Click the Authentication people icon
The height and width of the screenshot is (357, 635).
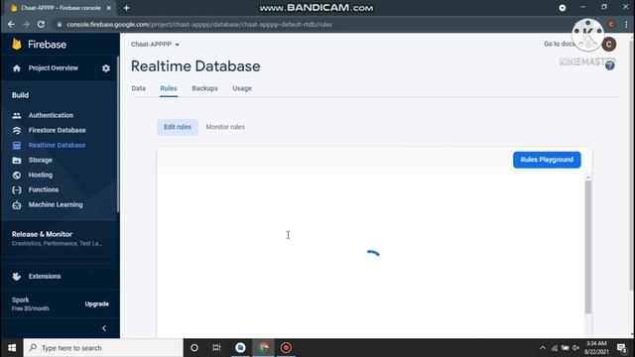tap(17, 115)
